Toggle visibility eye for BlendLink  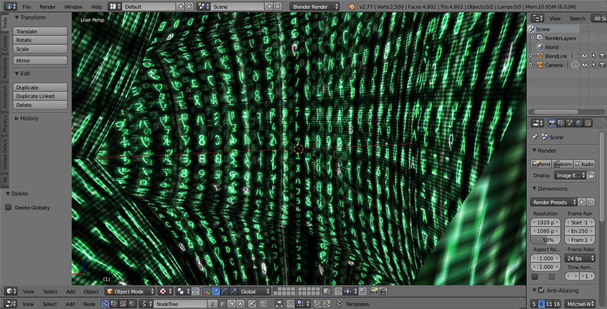pos(585,56)
